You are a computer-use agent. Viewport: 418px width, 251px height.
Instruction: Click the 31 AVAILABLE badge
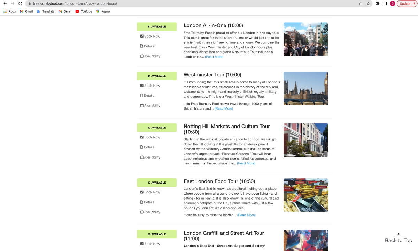point(157,27)
